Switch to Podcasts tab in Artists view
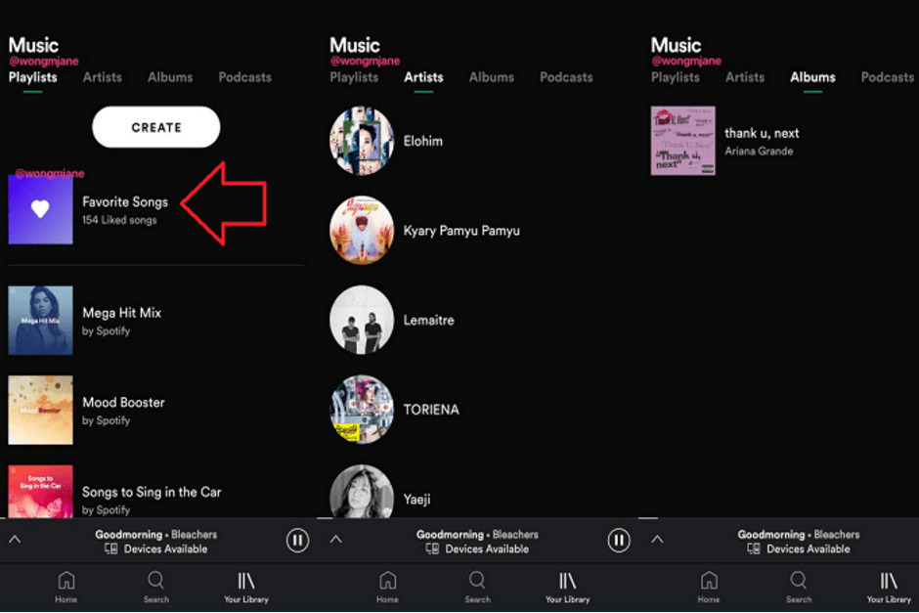Image resolution: width=919 pixels, height=613 pixels. click(x=566, y=77)
